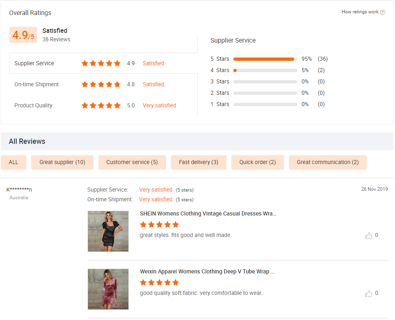Image resolution: width=395 pixels, height=320 pixels.
Task: Click the review date 26 Nov 2019
Action: (x=374, y=189)
